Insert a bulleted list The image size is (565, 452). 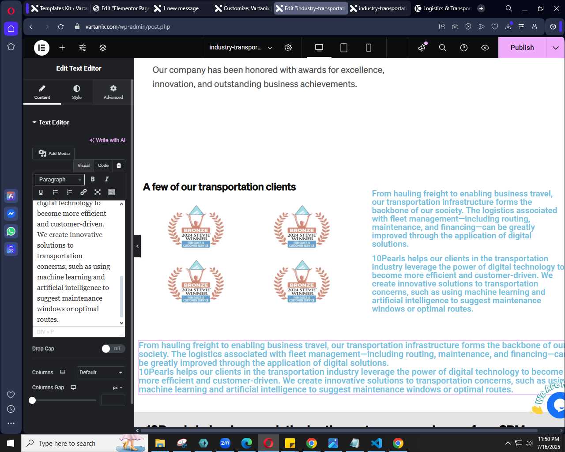(55, 192)
